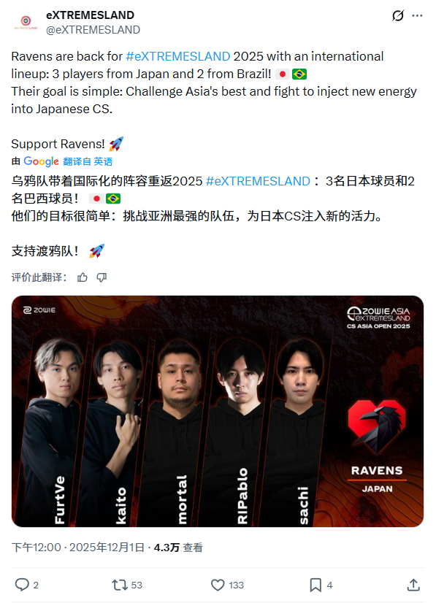
Task: Share the post using share icon
Action: [x=413, y=585]
